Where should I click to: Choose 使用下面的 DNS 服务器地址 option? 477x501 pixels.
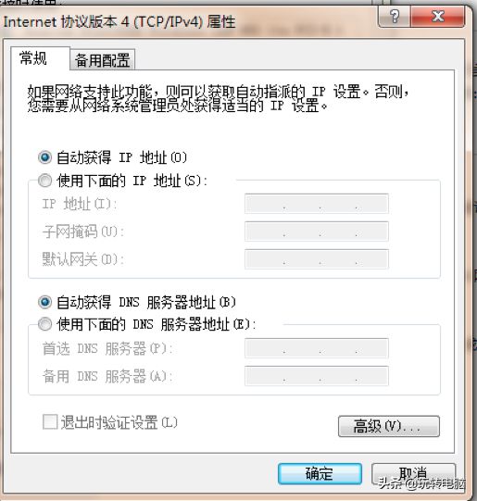click(44, 325)
